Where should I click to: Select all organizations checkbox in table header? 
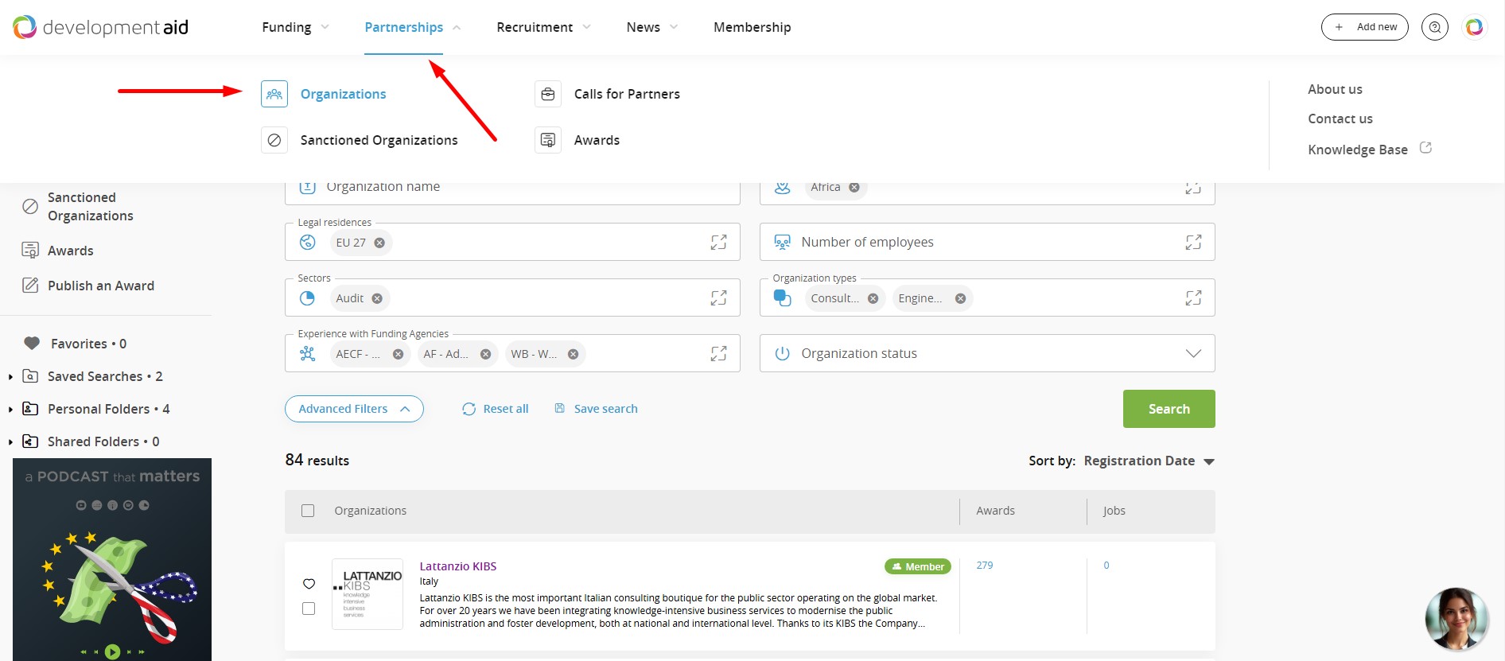[x=308, y=511]
